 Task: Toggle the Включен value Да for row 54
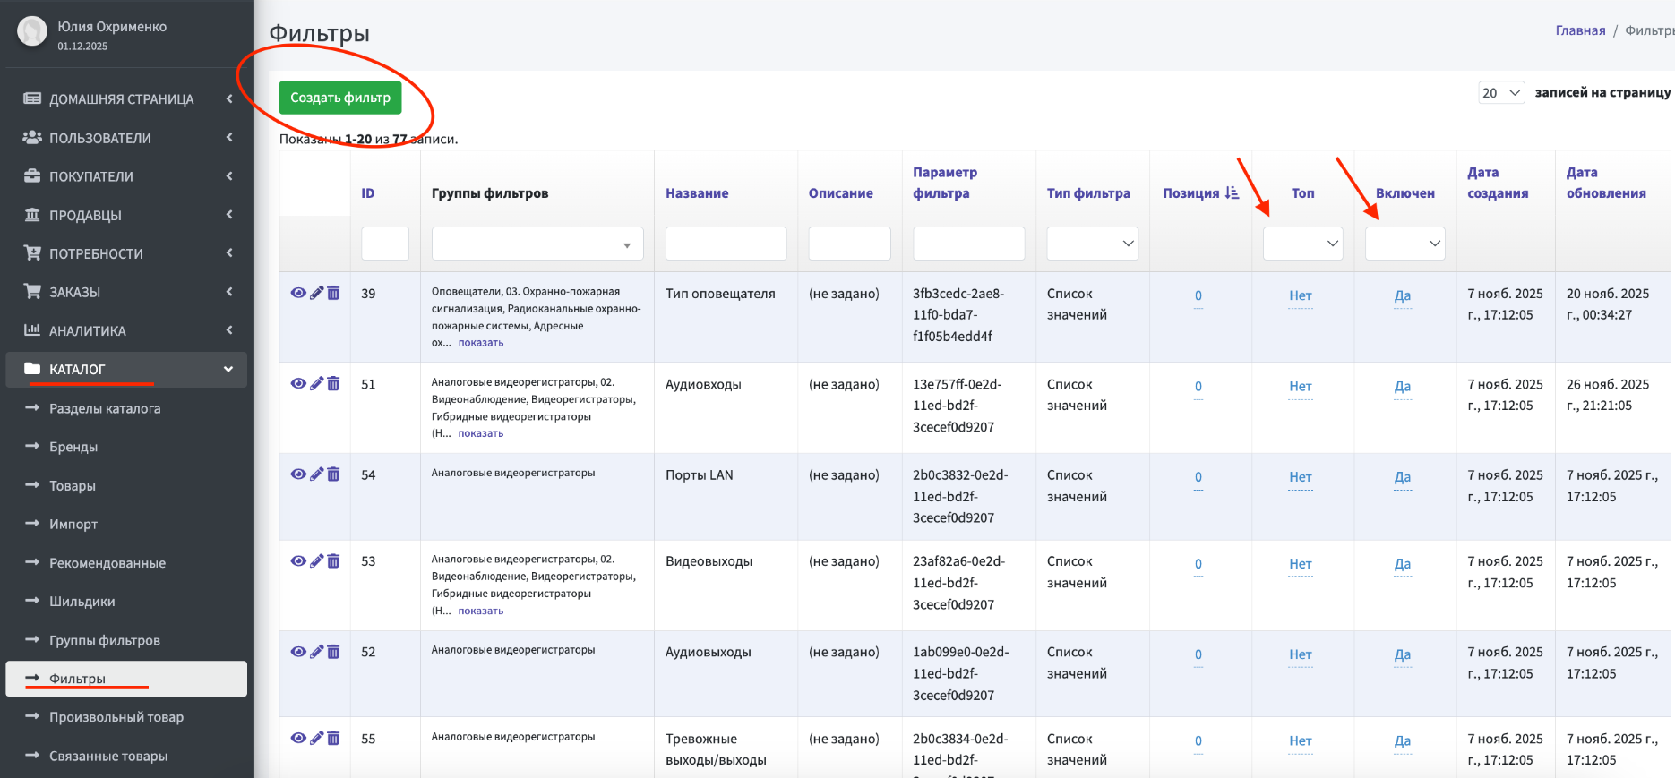(1402, 477)
